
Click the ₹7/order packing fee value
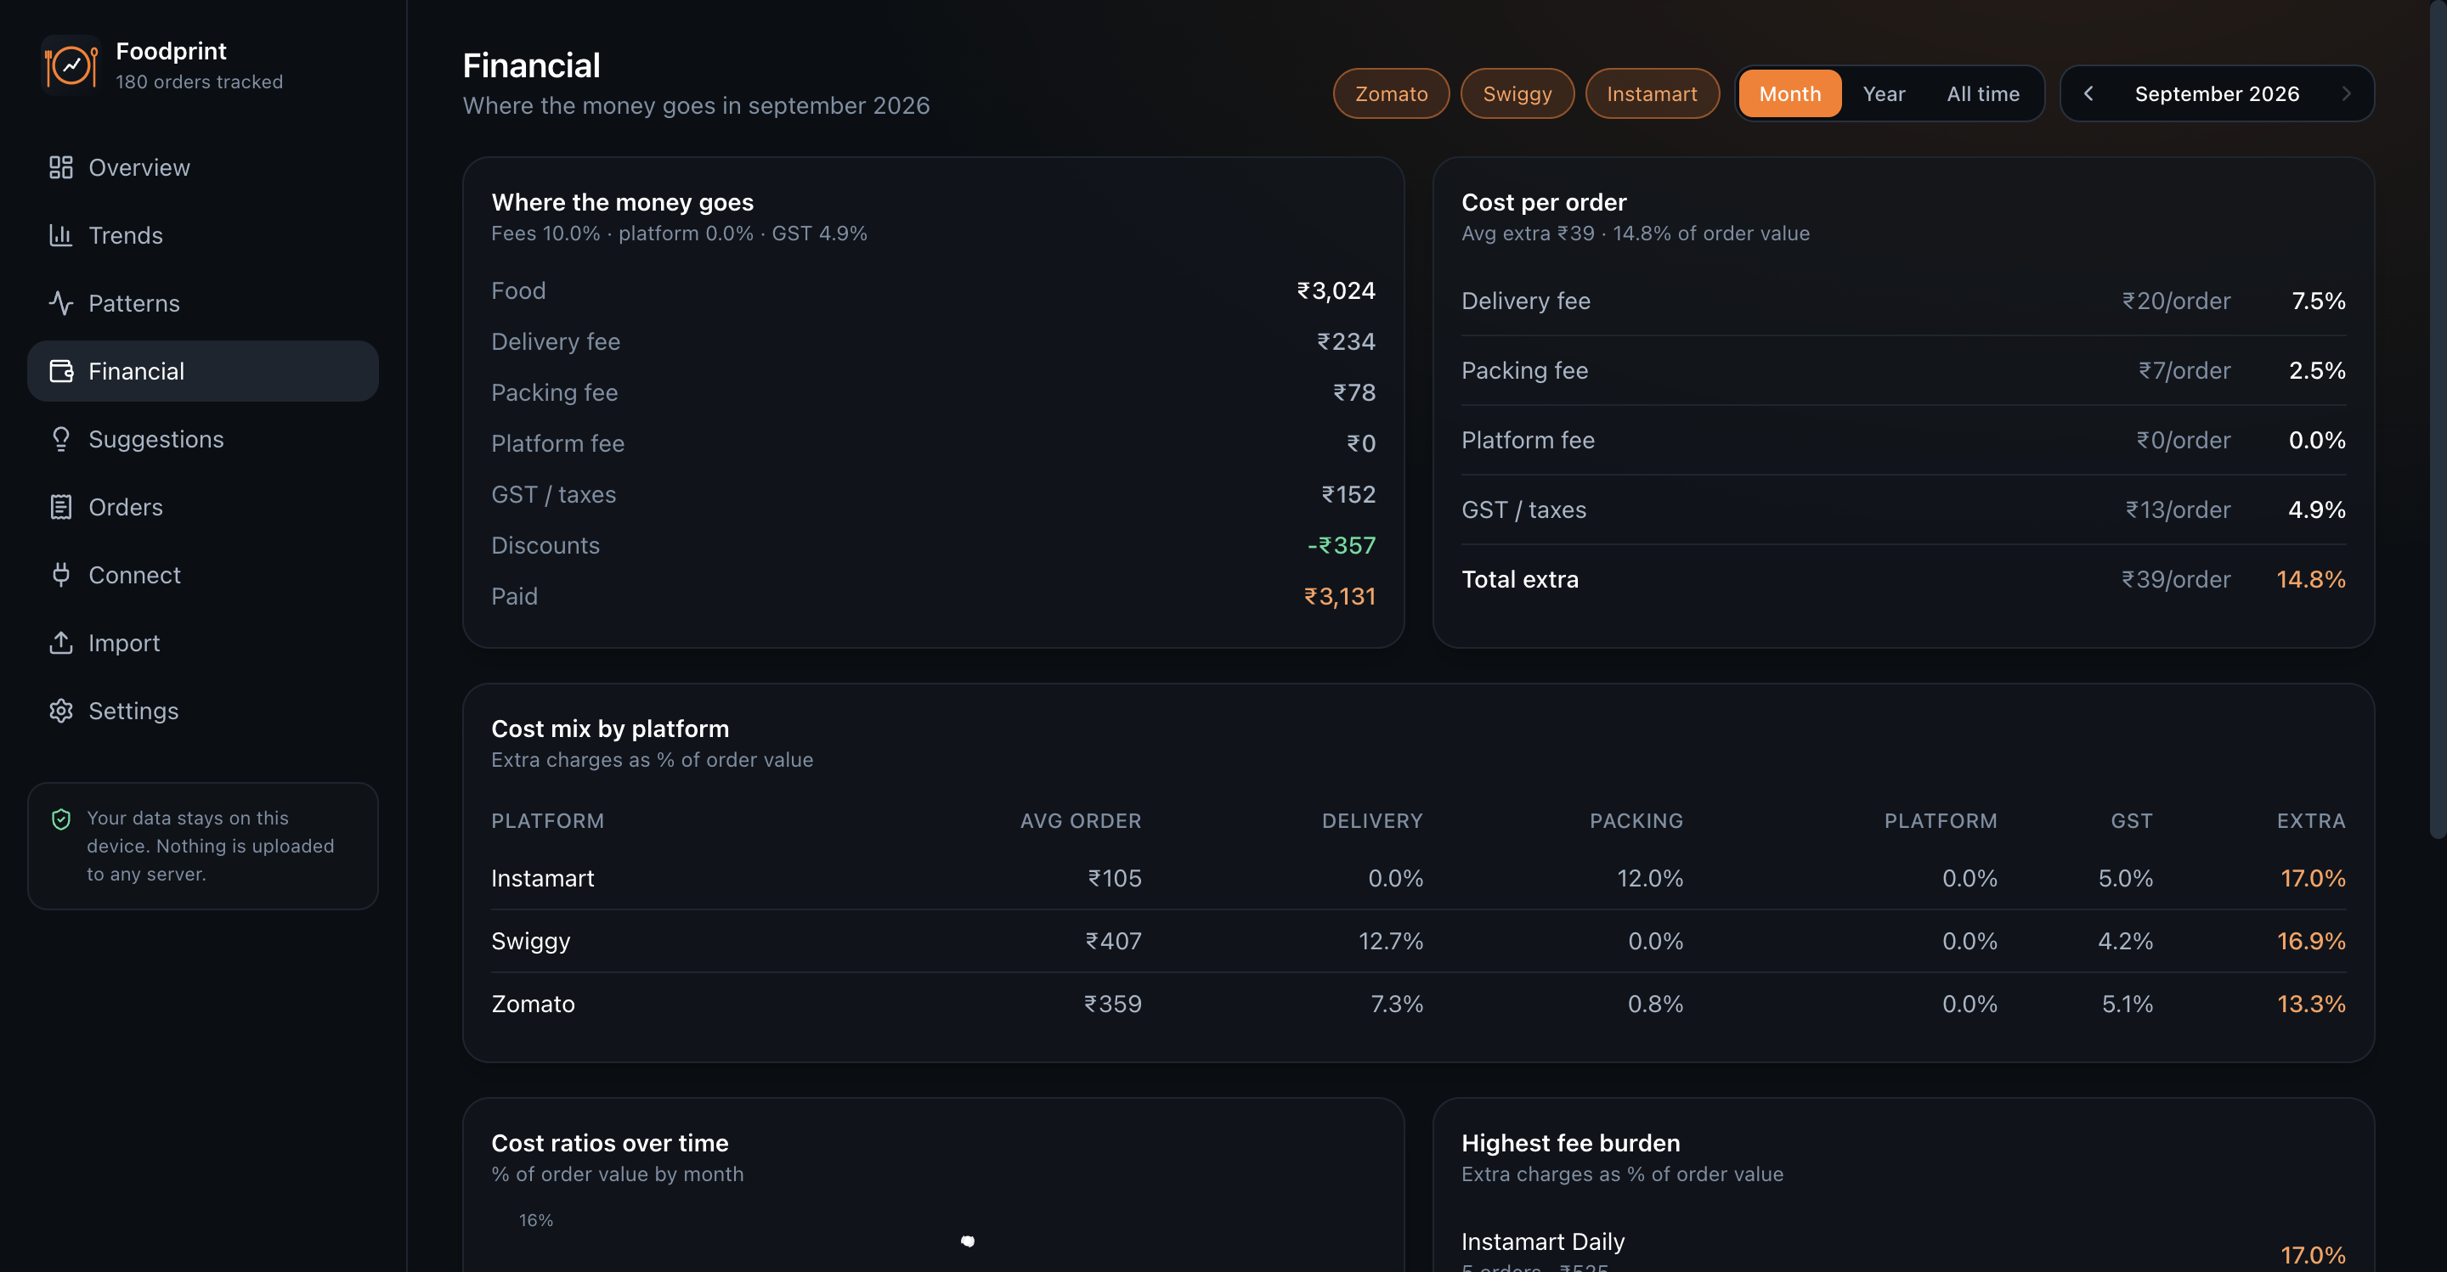click(2183, 370)
